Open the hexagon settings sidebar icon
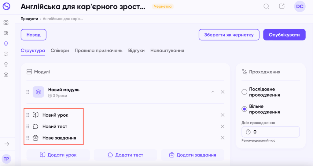 click(x=6, y=75)
